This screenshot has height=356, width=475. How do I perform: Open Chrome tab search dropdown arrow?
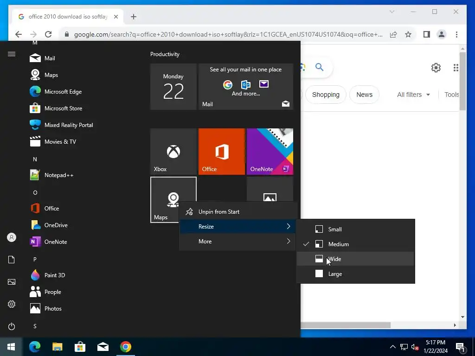[392, 12]
